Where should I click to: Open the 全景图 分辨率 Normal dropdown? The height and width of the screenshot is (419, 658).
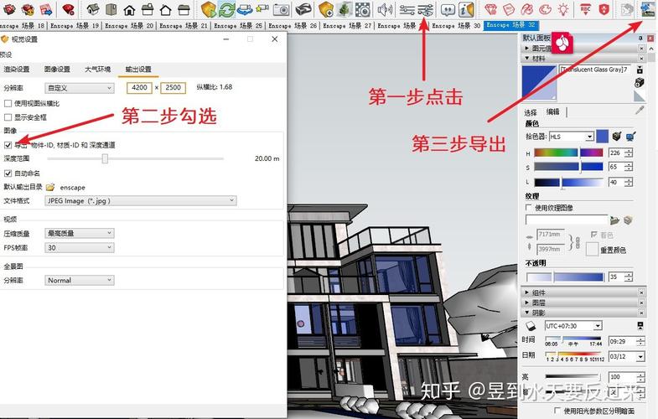click(80, 280)
